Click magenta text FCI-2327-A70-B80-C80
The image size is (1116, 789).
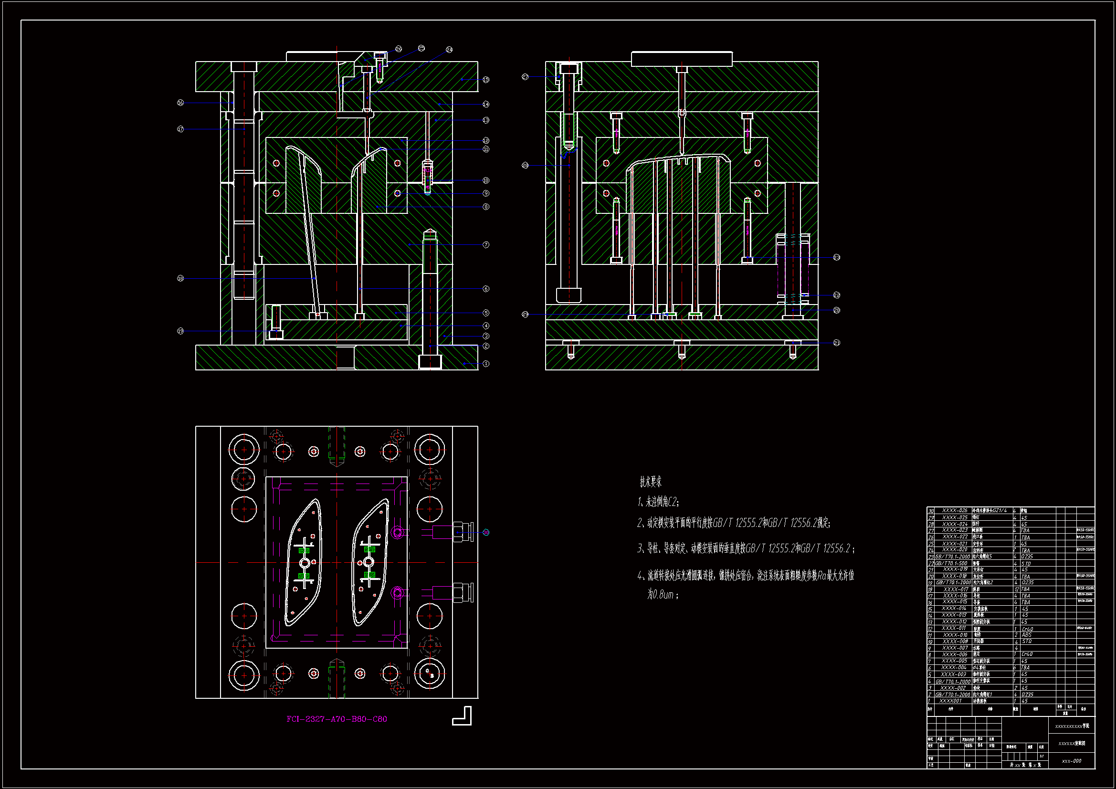pos(337,719)
